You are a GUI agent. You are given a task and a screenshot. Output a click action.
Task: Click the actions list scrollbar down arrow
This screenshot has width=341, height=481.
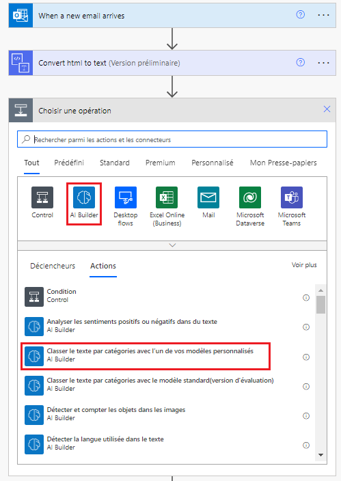(x=320, y=455)
